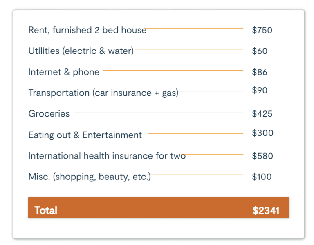Click the Misc. (shopping, beauty, etc.) label

[x=90, y=177]
